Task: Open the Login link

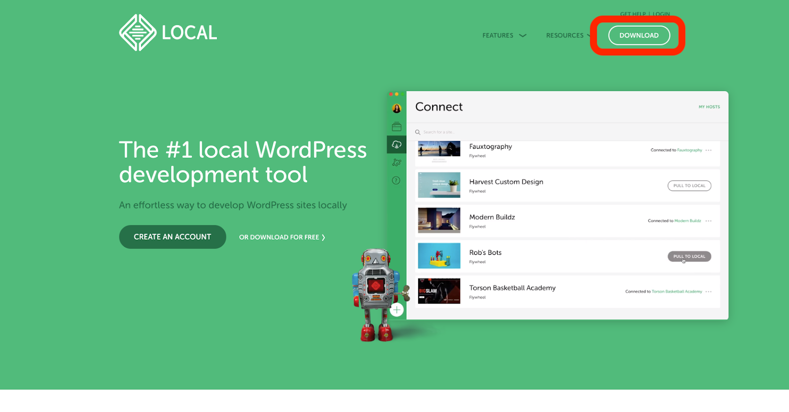Action: [661, 14]
